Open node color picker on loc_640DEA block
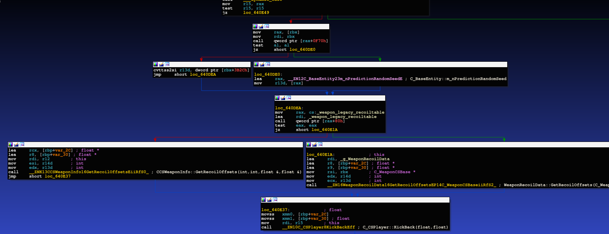Viewport: 609px width, 234px height. 277,98
